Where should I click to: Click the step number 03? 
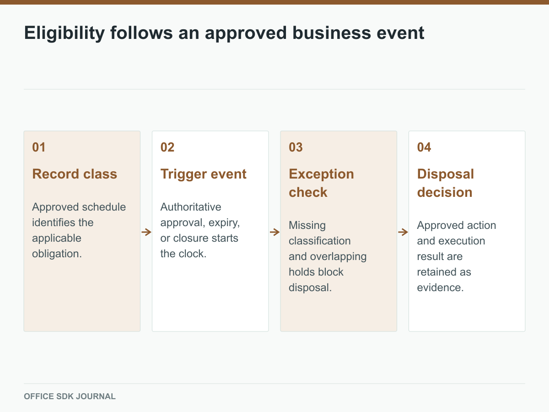click(296, 147)
